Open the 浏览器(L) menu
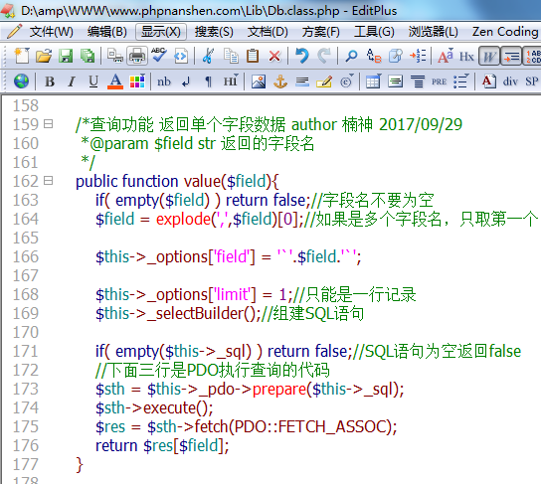The width and height of the screenshot is (541, 484). pyautogui.click(x=434, y=32)
